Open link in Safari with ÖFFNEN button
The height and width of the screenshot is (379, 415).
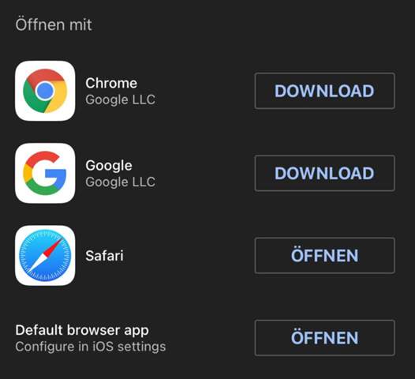point(325,256)
